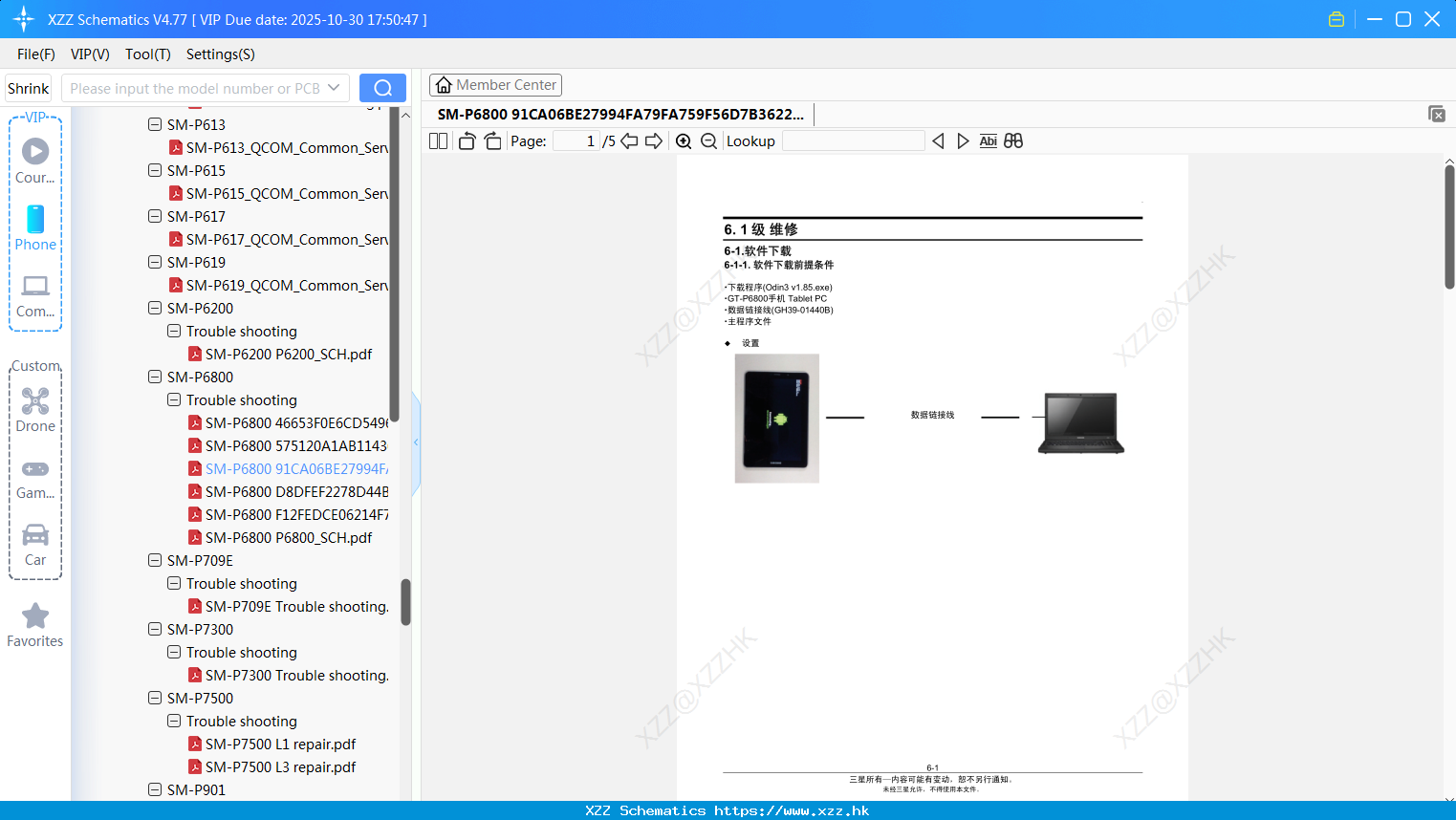Image resolution: width=1456 pixels, height=820 pixels.
Task: Rotate the page counterclockwise
Action: [x=467, y=140]
